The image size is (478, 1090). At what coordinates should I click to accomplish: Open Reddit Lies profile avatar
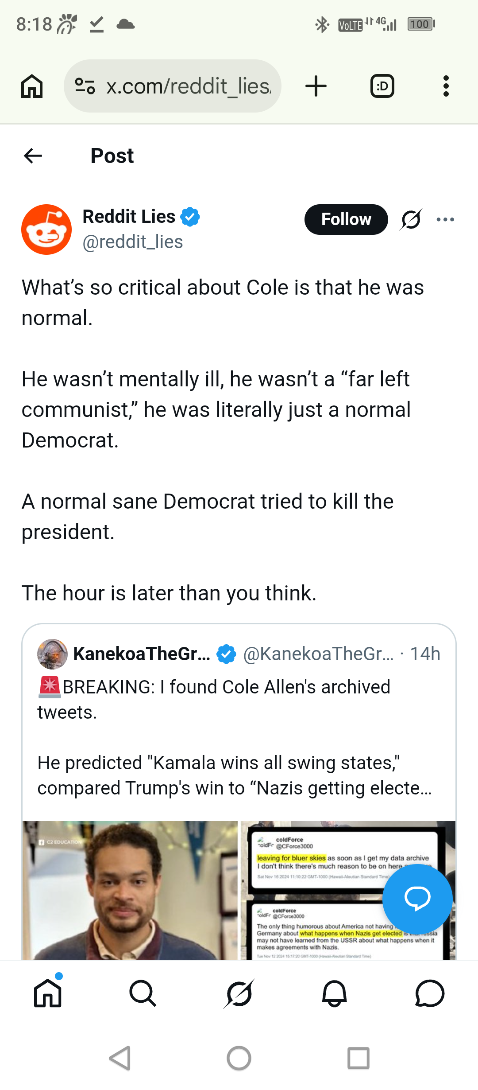[46, 230]
